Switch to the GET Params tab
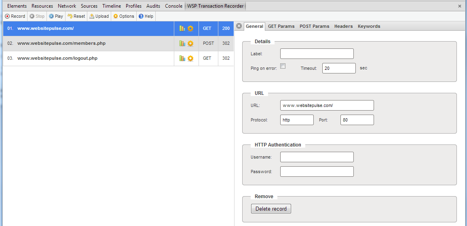Image resolution: width=467 pixels, height=226 pixels. (x=281, y=26)
